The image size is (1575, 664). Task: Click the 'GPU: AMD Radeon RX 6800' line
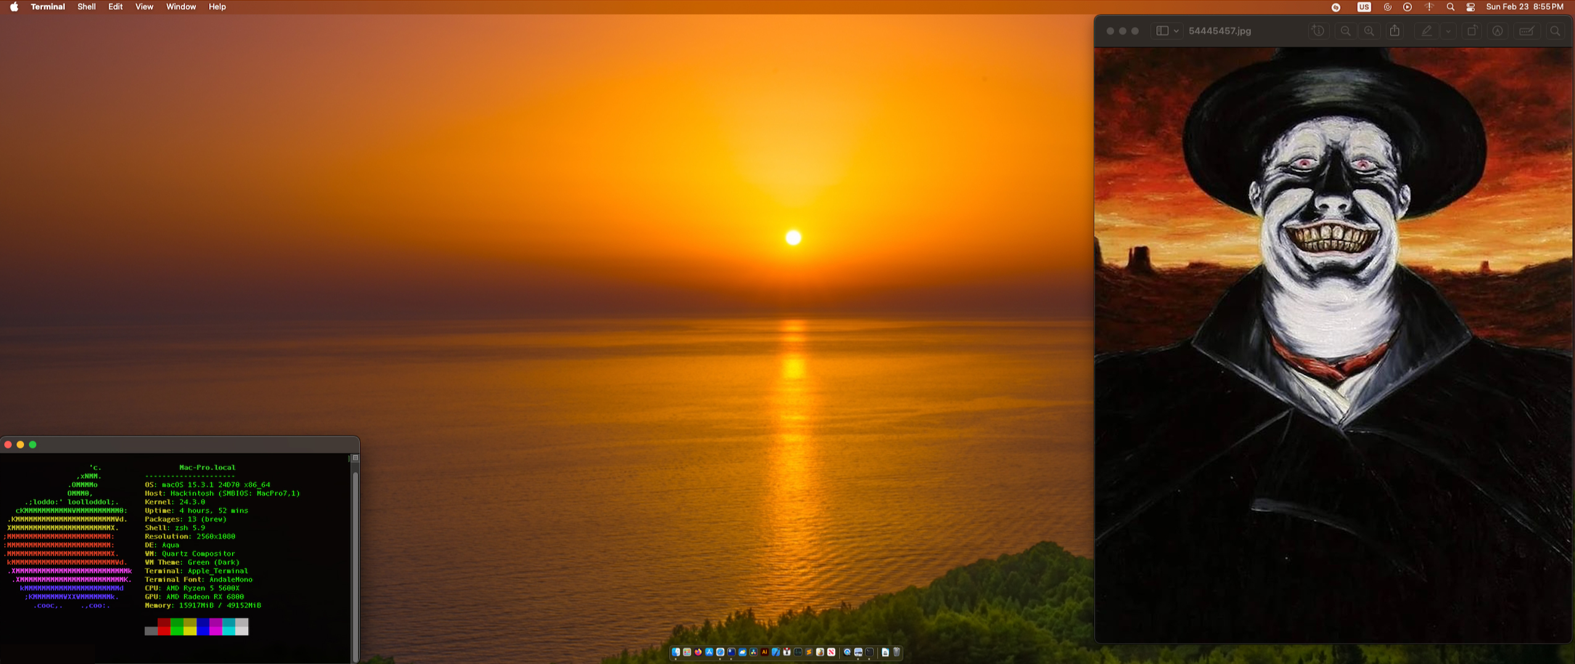point(194,597)
